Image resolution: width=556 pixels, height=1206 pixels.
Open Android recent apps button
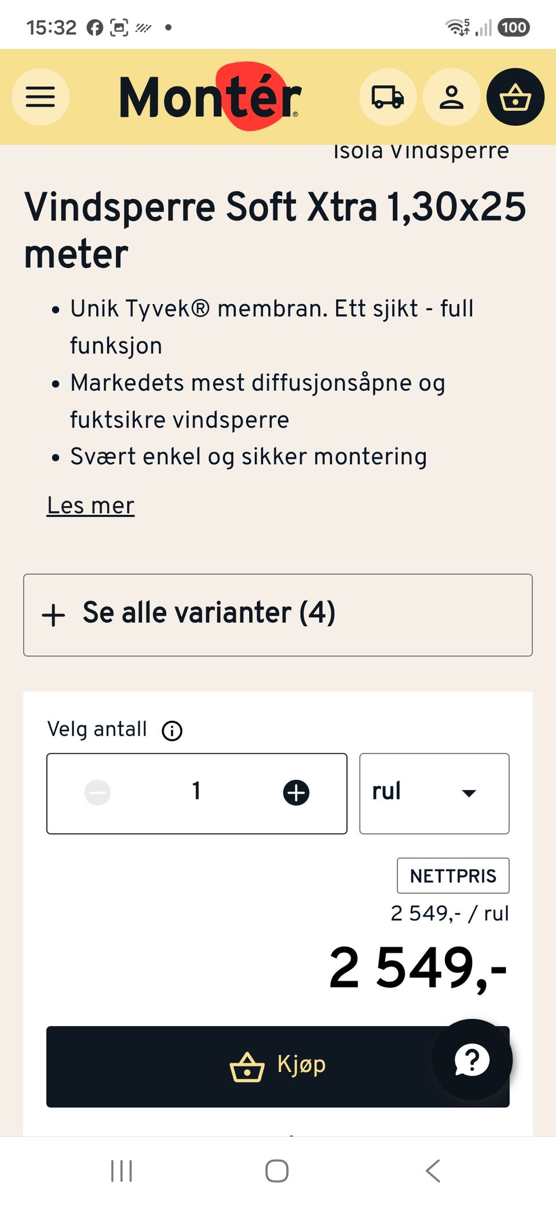(122, 1171)
